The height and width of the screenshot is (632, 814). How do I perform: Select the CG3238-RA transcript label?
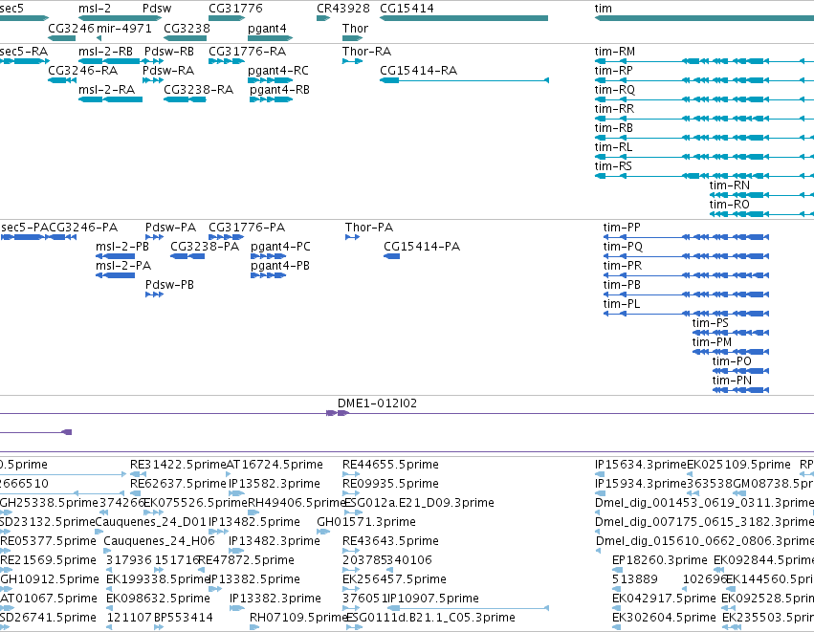click(198, 90)
